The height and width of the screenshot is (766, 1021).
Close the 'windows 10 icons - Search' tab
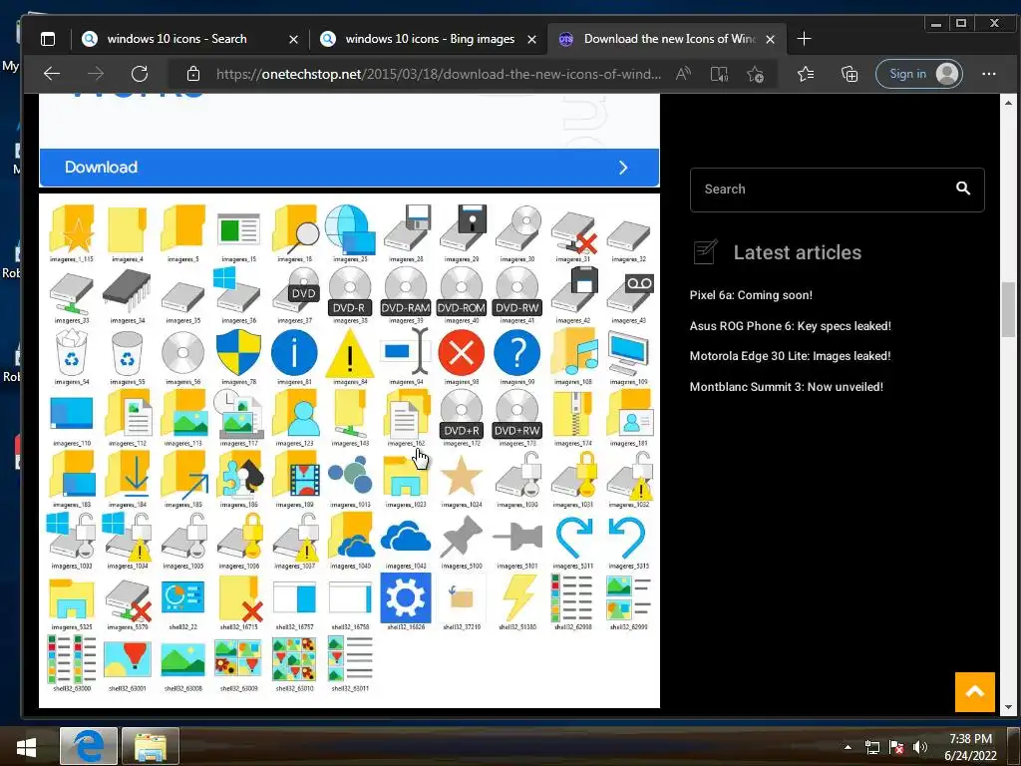pos(294,40)
